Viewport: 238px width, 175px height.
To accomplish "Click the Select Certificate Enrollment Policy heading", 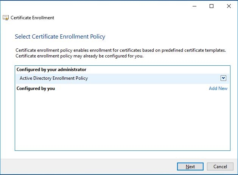I will 60,37.
